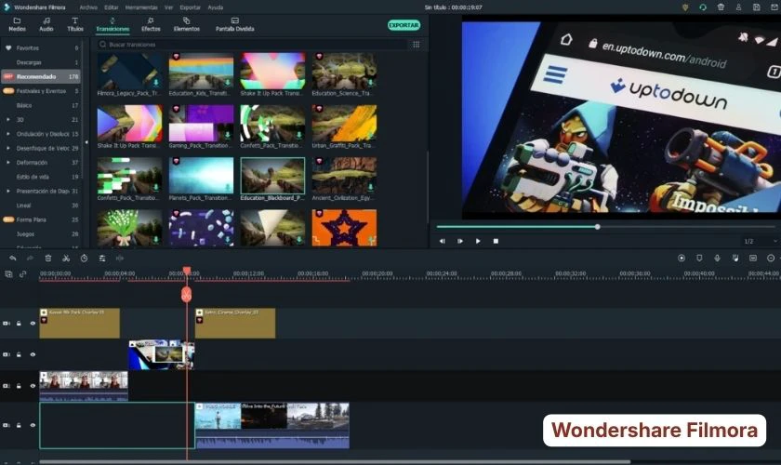Save project with the floppy disk icon
The width and height of the screenshot is (781, 465).
[x=757, y=7]
